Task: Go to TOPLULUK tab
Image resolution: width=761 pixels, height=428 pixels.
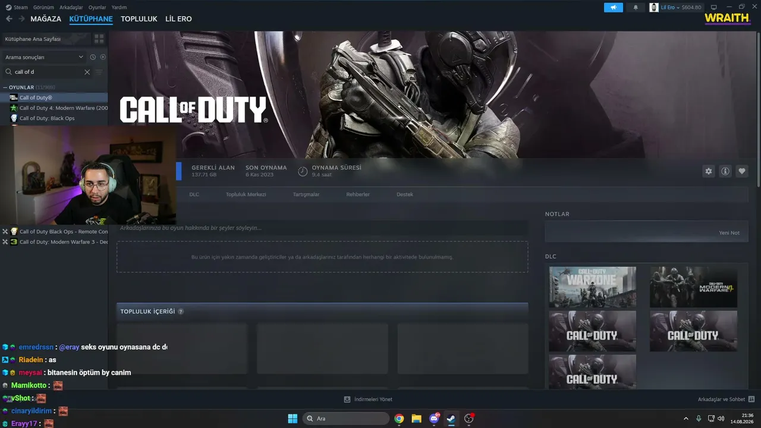Action: tap(139, 19)
